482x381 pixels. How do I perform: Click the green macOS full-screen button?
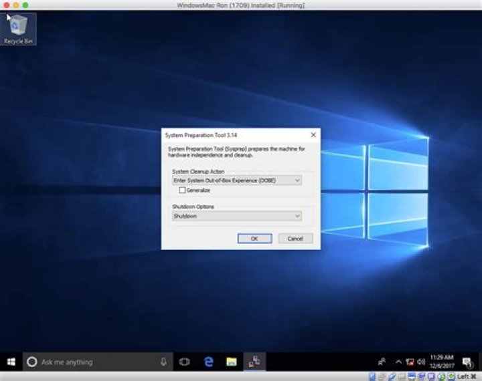point(25,5)
